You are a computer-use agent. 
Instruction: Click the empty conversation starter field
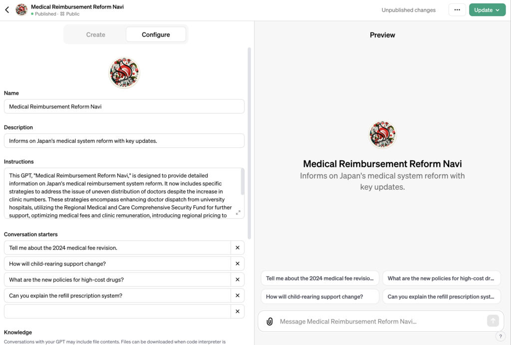pos(118,312)
